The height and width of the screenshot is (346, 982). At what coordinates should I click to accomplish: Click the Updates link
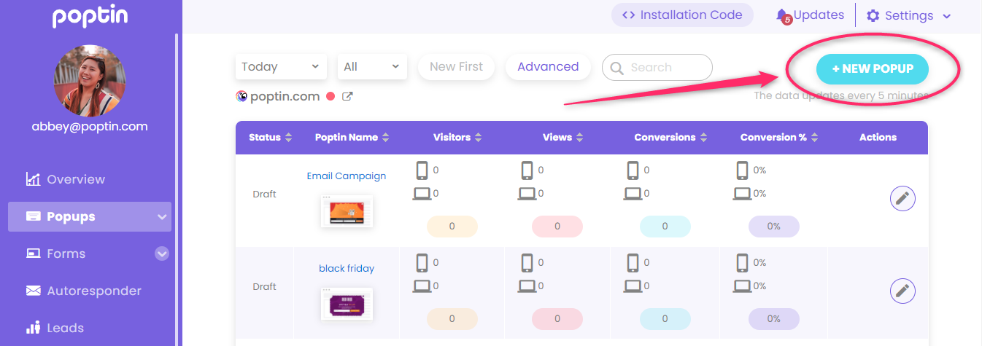[x=819, y=15]
